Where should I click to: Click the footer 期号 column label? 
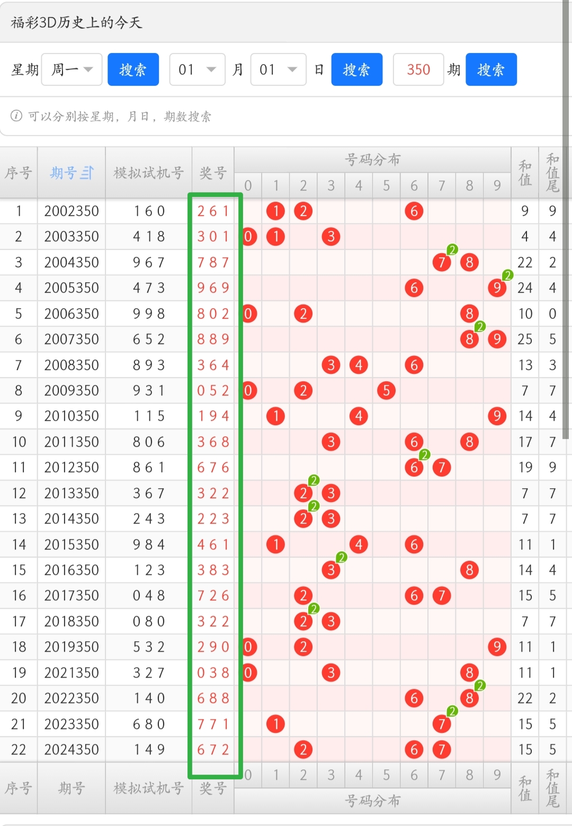point(71,788)
